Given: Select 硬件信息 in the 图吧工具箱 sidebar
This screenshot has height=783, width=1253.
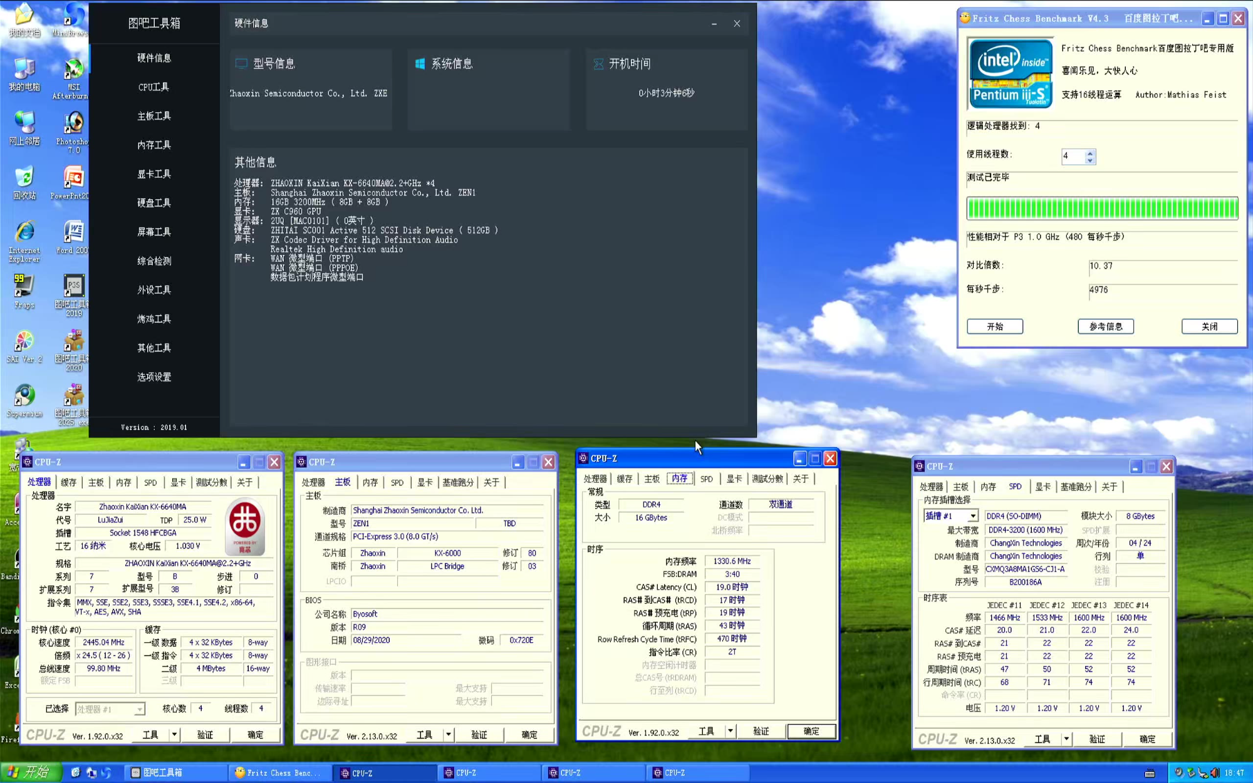Looking at the screenshot, I should pos(154,58).
